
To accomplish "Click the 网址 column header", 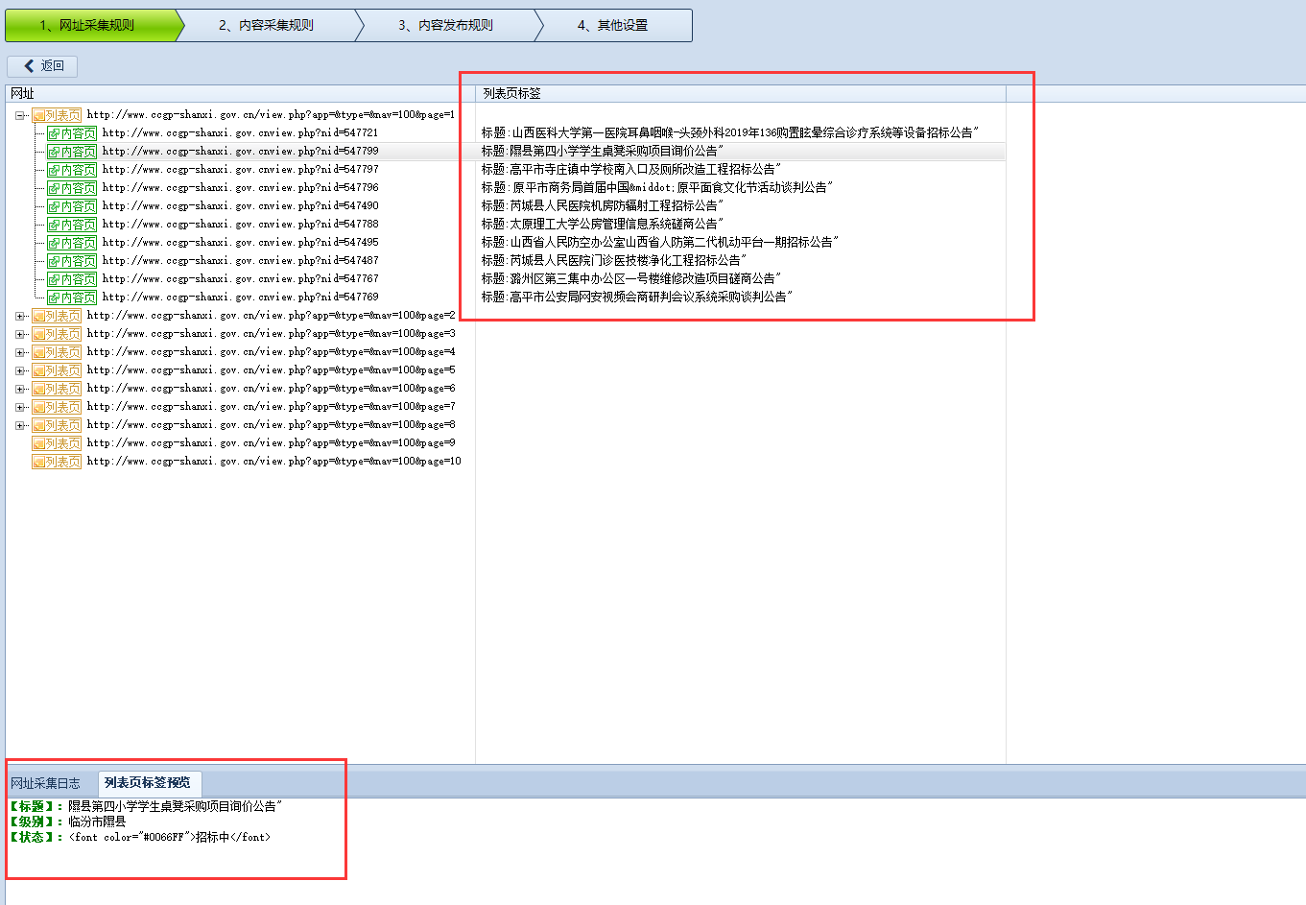I will pyautogui.click(x=240, y=93).
